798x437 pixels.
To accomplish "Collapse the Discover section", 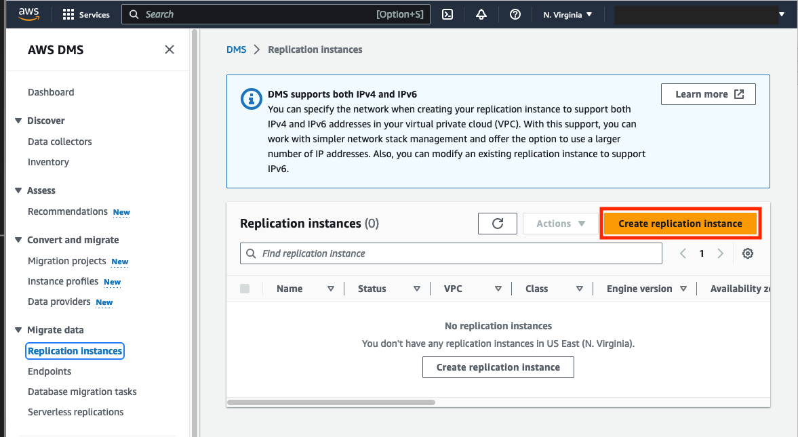I will 18,121.
